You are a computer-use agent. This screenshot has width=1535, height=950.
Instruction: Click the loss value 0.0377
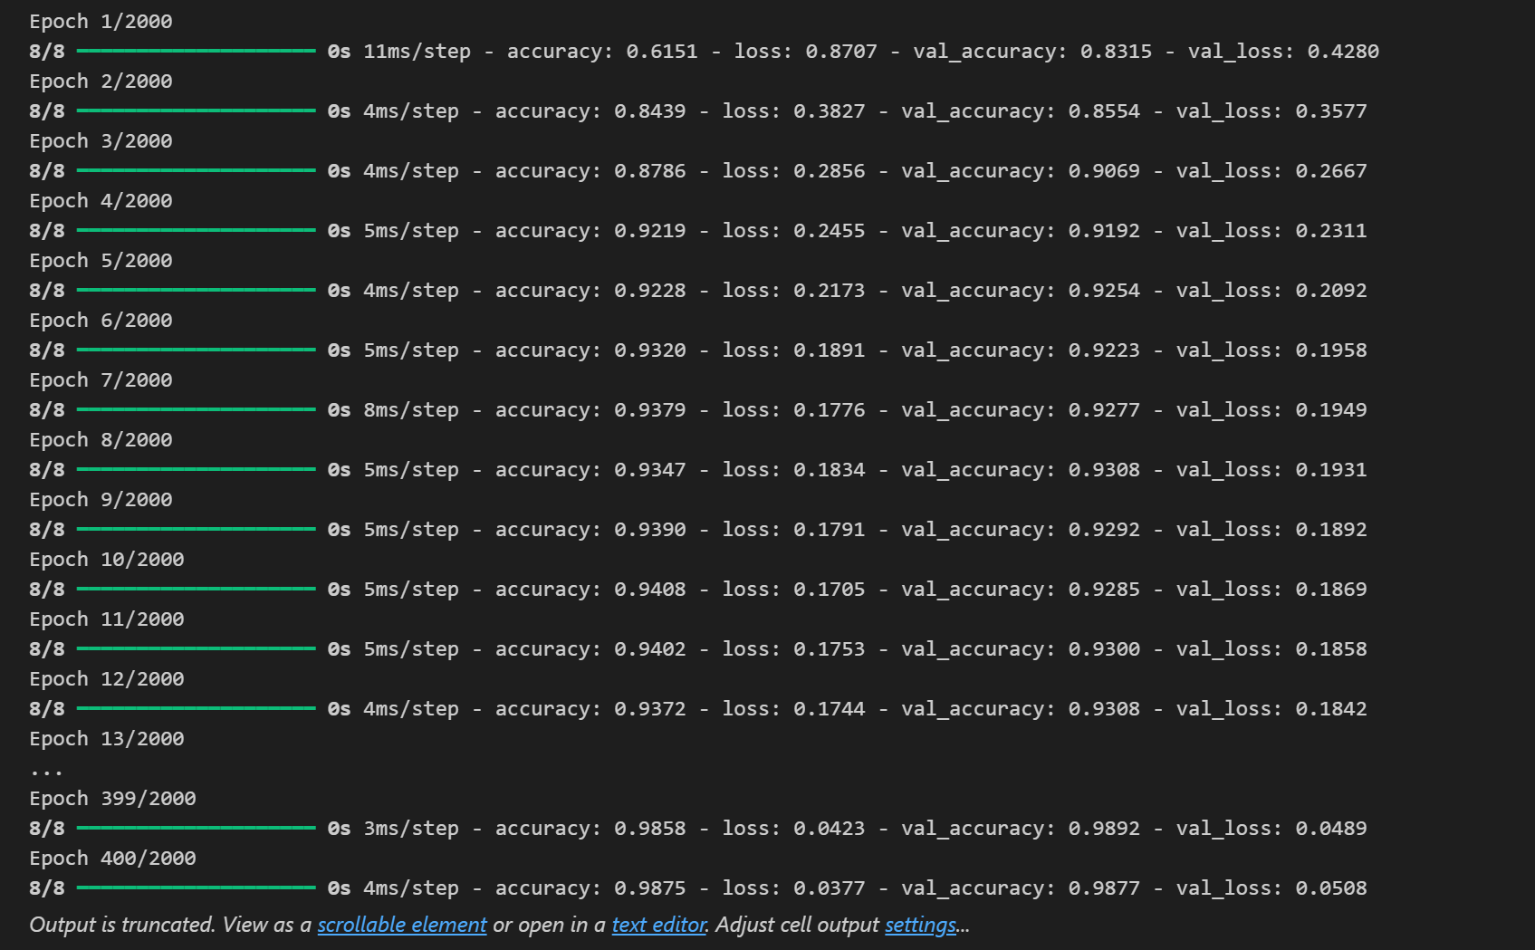click(830, 888)
